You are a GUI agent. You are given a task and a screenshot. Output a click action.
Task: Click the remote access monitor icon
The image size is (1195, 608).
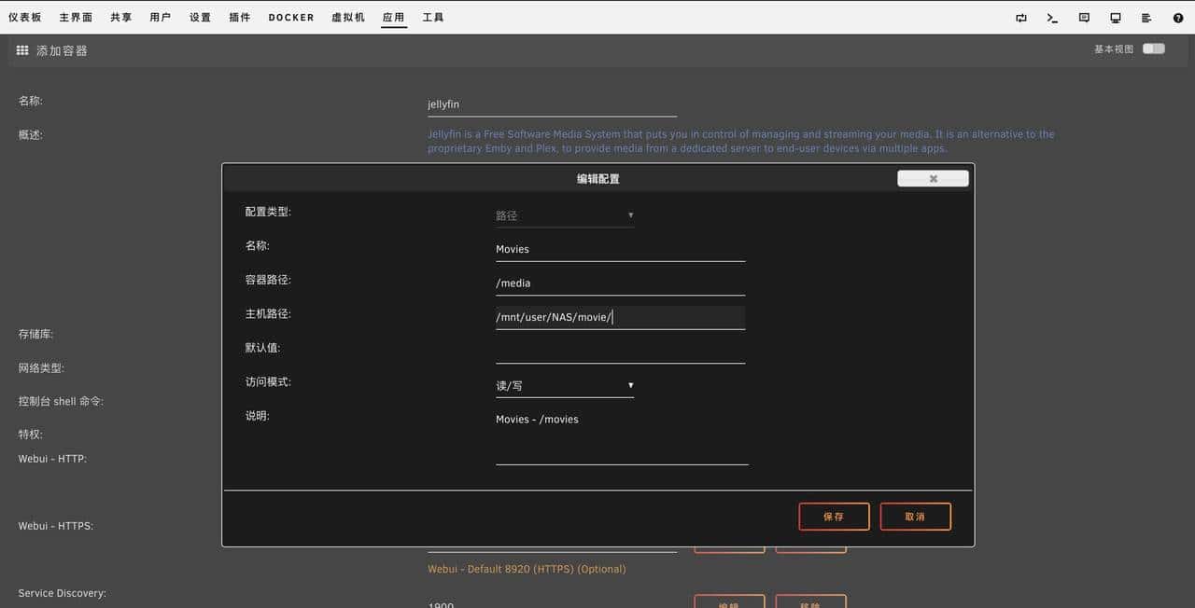point(1115,17)
